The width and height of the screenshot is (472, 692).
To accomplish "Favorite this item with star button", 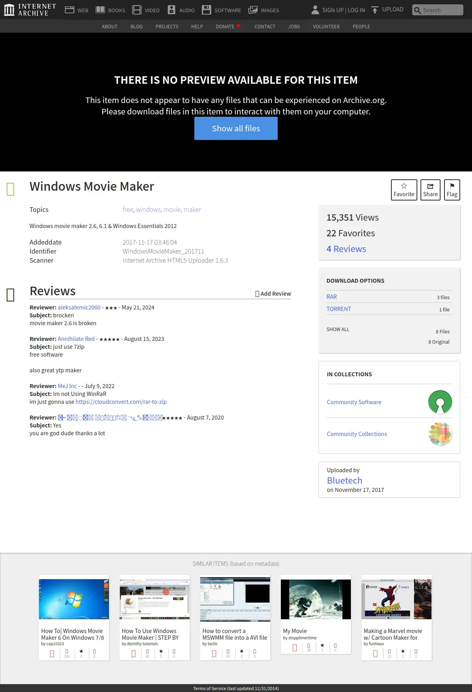I will click(x=404, y=190).
